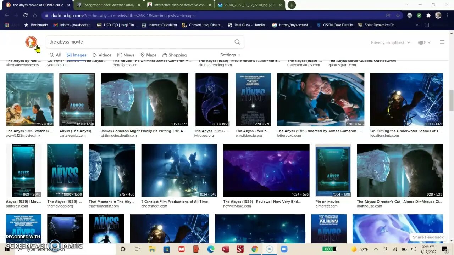Open the DuckDuckGo hamburger side menu
The image size is (454, 255).
coord(442,42)
